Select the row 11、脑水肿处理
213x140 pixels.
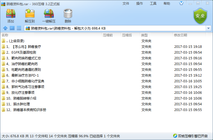pyautogui.click(x=106, y=104)
